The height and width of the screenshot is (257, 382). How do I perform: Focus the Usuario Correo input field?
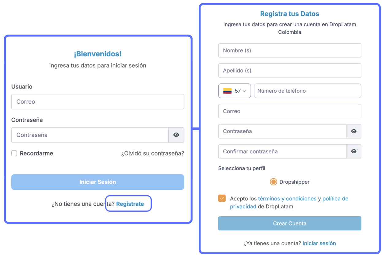97,102
